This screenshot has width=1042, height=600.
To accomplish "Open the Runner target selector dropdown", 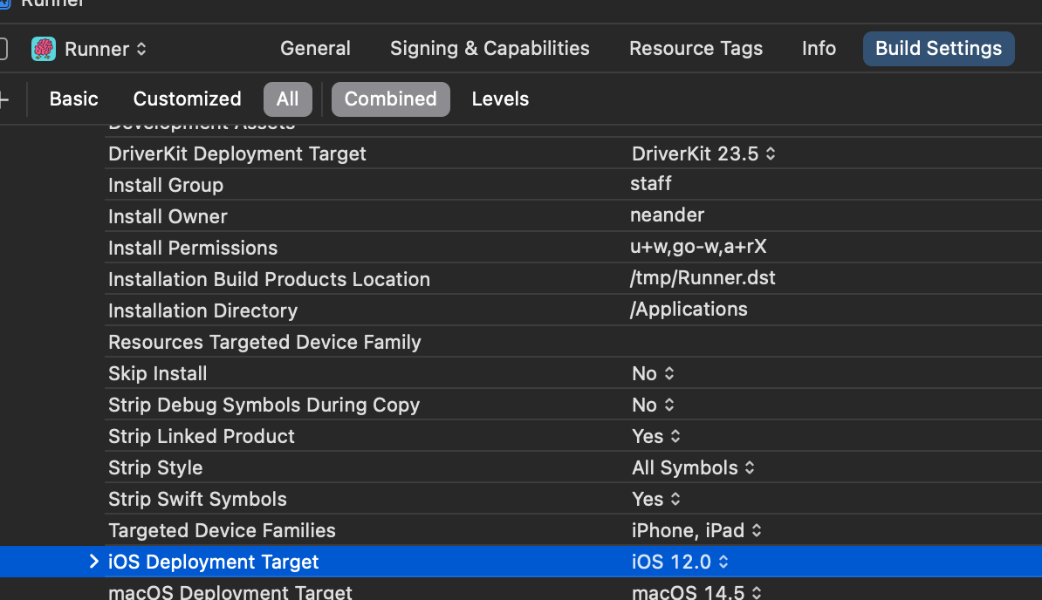I will 105,49.
